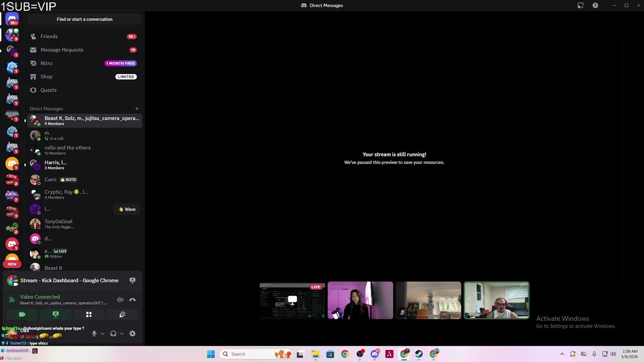Open the Quests page

coord(84,90)
